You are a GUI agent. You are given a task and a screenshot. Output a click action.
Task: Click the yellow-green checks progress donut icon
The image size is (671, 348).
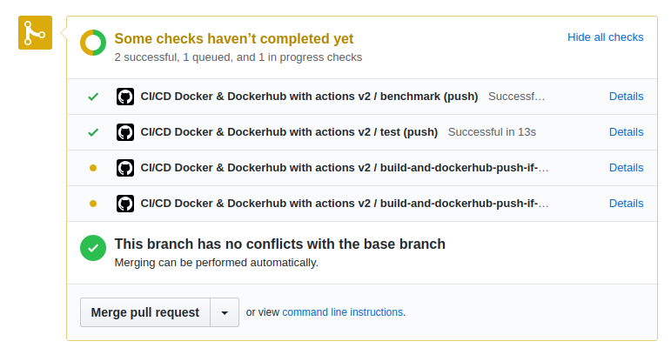click(x=93, y=43)
